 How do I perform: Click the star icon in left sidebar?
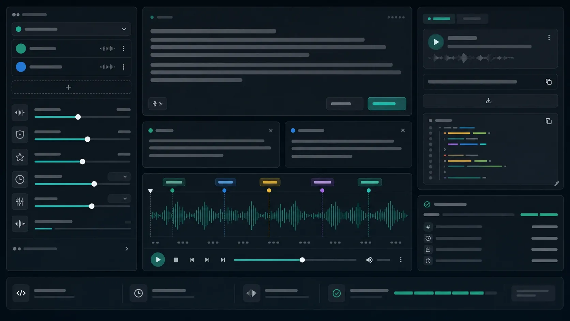[20, 157]
